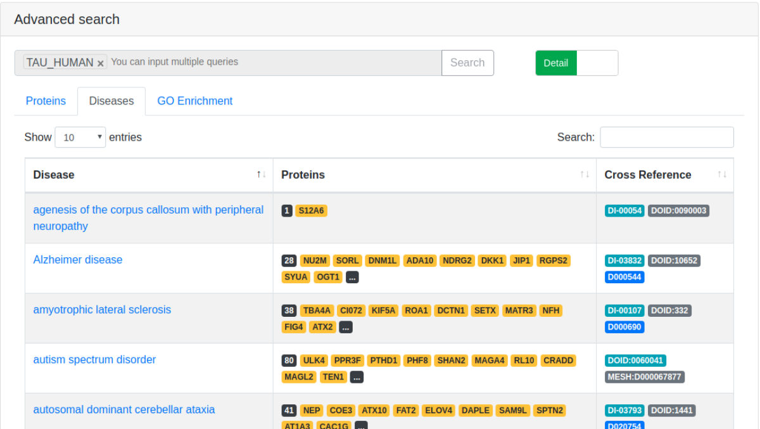Open the Alzheimer disease link
This screenshot has height=429, width=760.
[x=78, y=260]
